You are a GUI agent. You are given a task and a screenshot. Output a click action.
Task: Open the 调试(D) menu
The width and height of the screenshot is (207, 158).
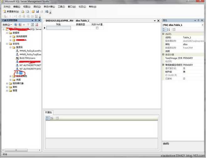(x=37, y=7)
